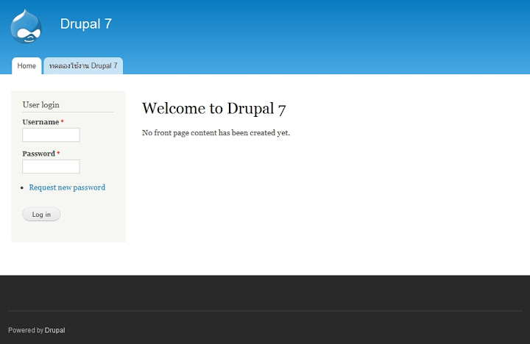
Task: Click the 'No front page content' message
Action: pyautogui.click(x=216, y=132)
